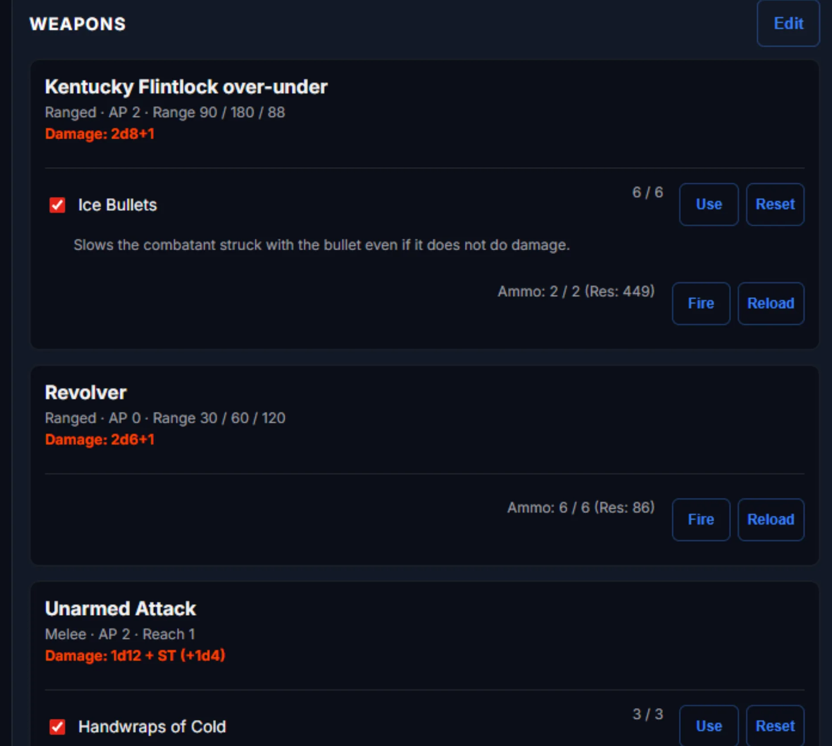Click the Ice Bullets description text
Image resolution: width=832 pixels, height=746 pixels.
[x=322, y=245]
